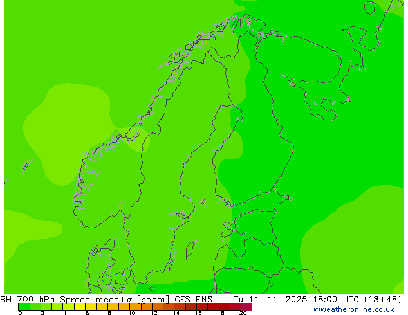Pick the orange legend swatch starting at 10
The image size is (408, 315).
136,307
